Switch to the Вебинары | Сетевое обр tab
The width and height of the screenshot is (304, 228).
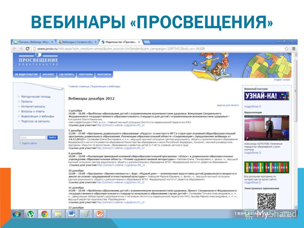pyautogui.click(x=77, y=42)
